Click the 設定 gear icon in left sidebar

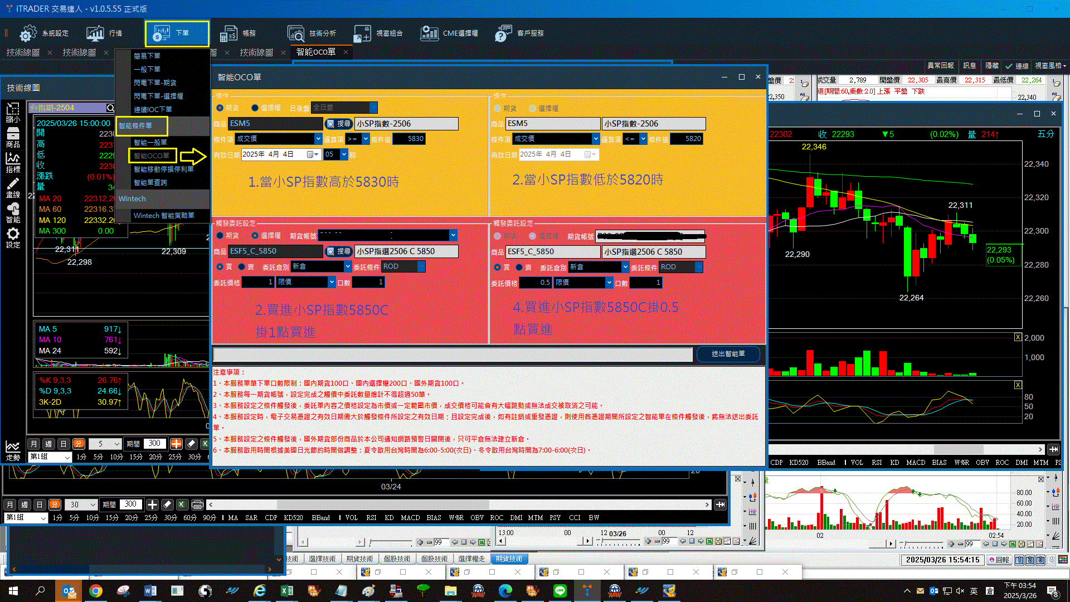point(13,238)
